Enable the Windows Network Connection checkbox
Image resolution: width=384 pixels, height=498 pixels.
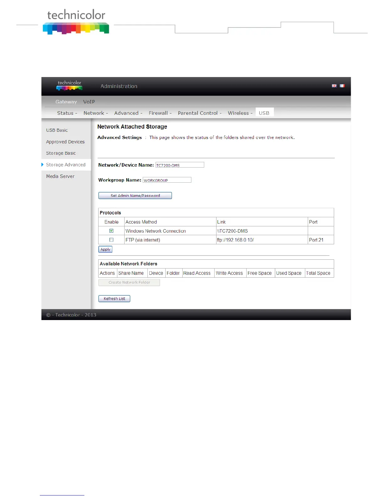pos(111,231)
